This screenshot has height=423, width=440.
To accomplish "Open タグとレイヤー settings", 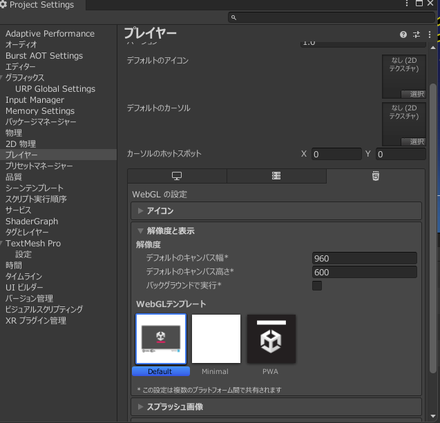I will click(x=27, y=232).
